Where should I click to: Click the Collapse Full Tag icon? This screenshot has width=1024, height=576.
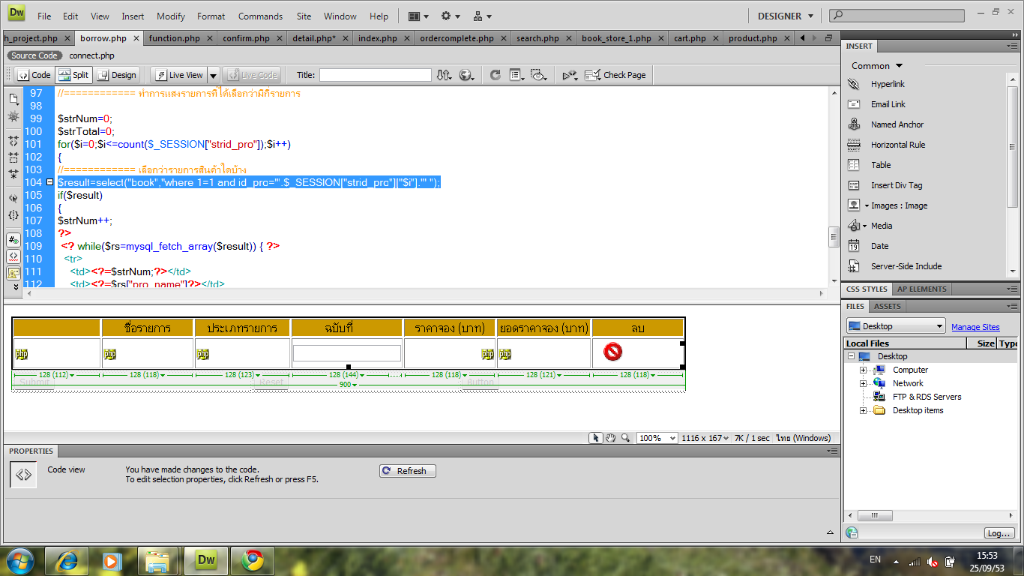click(x=13, y=140)
